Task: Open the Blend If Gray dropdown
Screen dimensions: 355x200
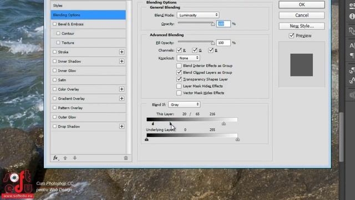Action: tap(184, 104)
